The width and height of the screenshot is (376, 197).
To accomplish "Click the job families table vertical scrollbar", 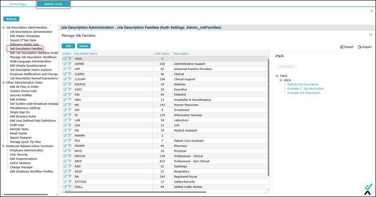I will 268,117.
